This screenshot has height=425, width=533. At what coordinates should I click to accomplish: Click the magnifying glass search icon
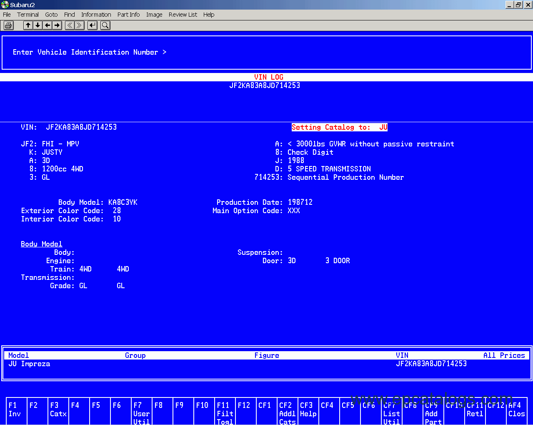pyautogui.click(x=105, y=25)
